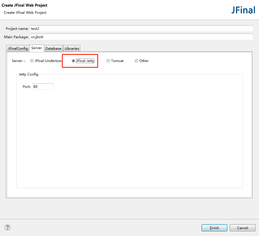Click the Jetty Port field
The image size is (259, 236).
pyautogui.click(x=43, y=86)
